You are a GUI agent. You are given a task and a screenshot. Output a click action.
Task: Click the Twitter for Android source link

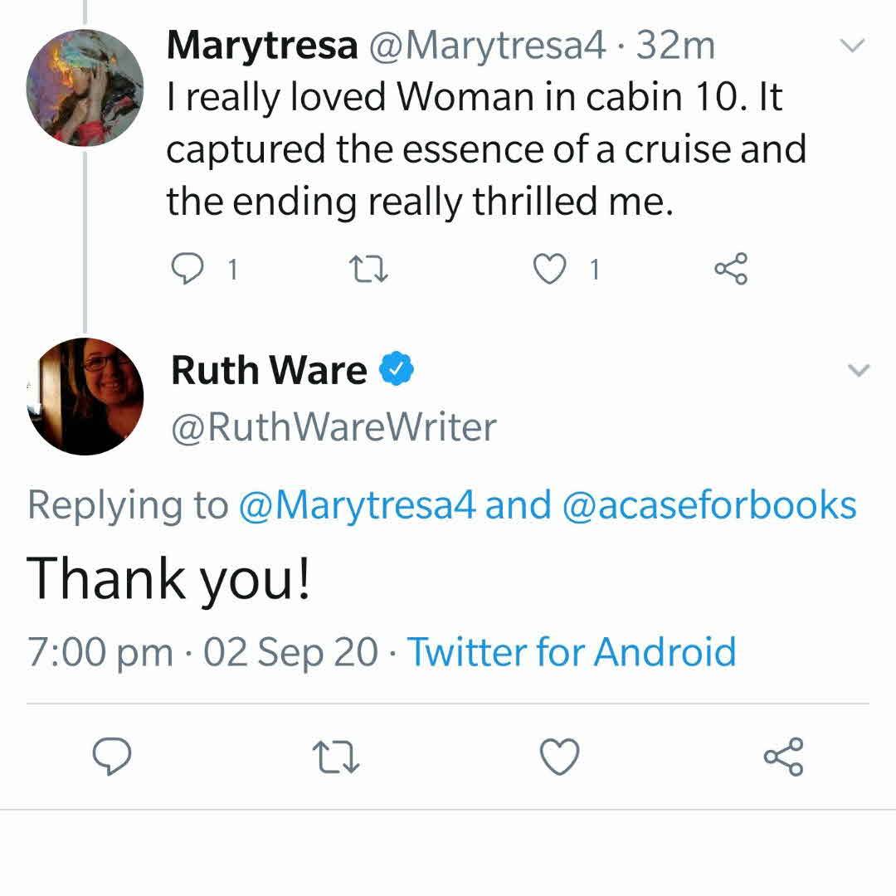[x=571, y=651]
